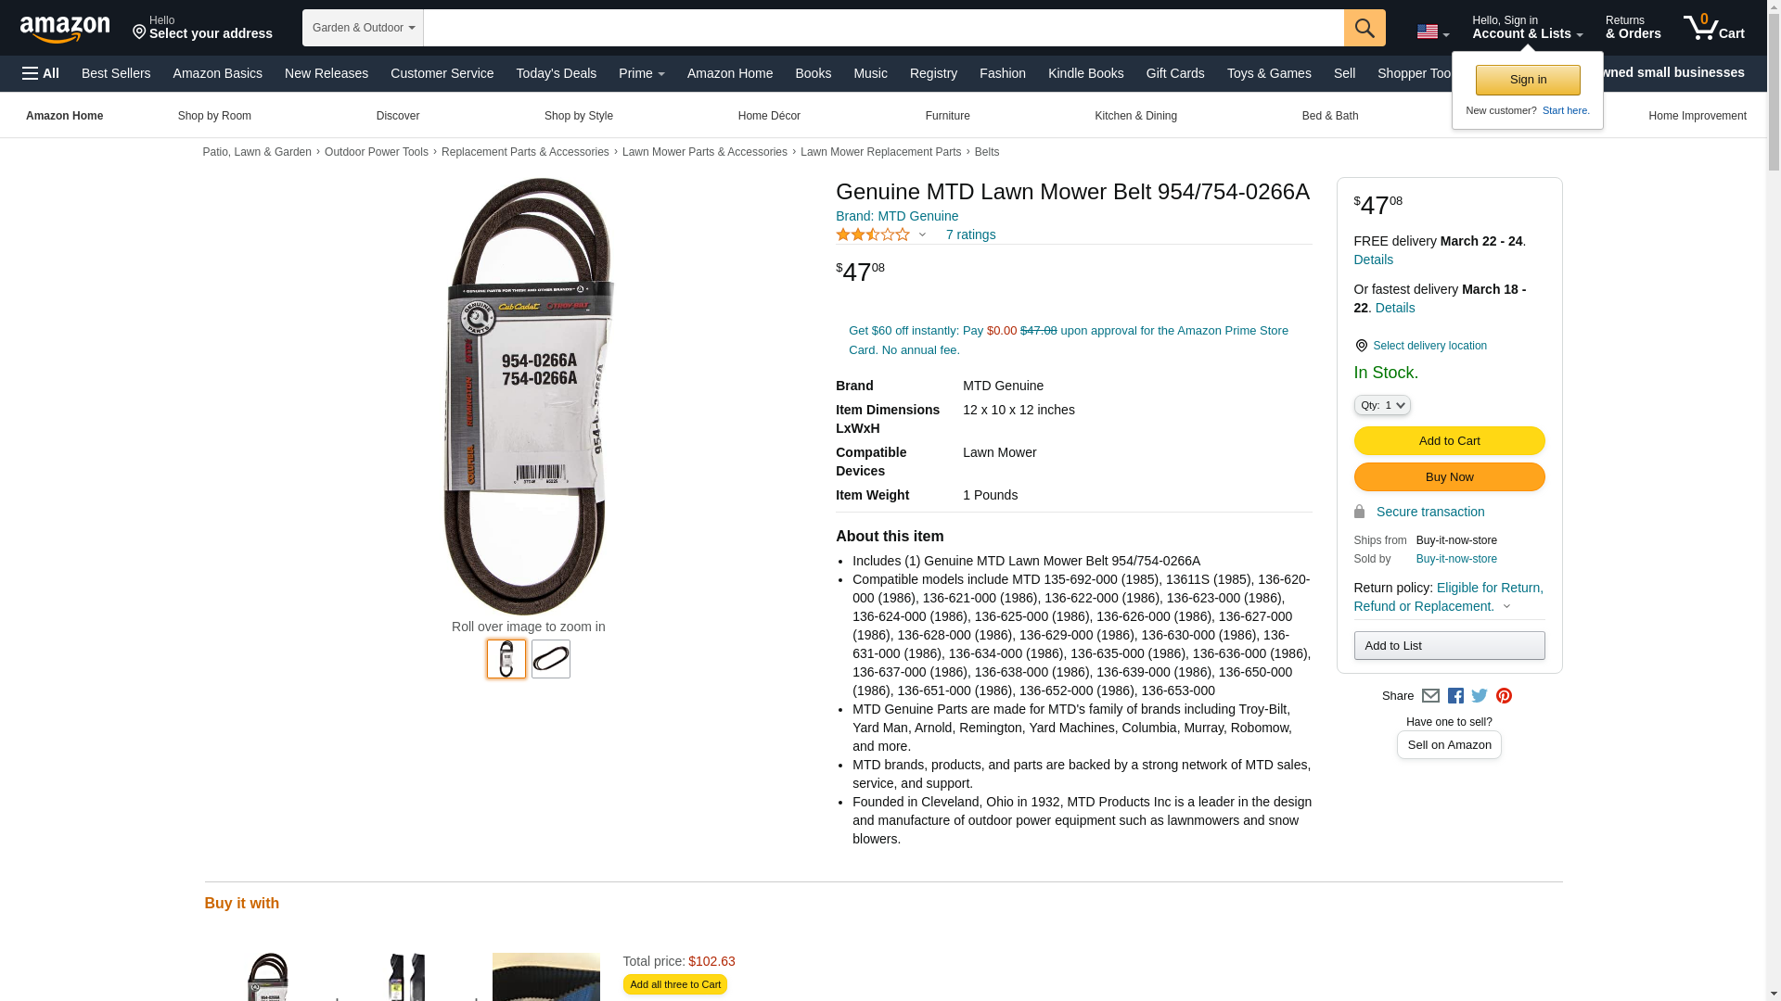This screenshot has width=1781, height=1001.
Task: Open the Prime menu in navigation bar
Action: pyautogui.click(x=642, y=73)
